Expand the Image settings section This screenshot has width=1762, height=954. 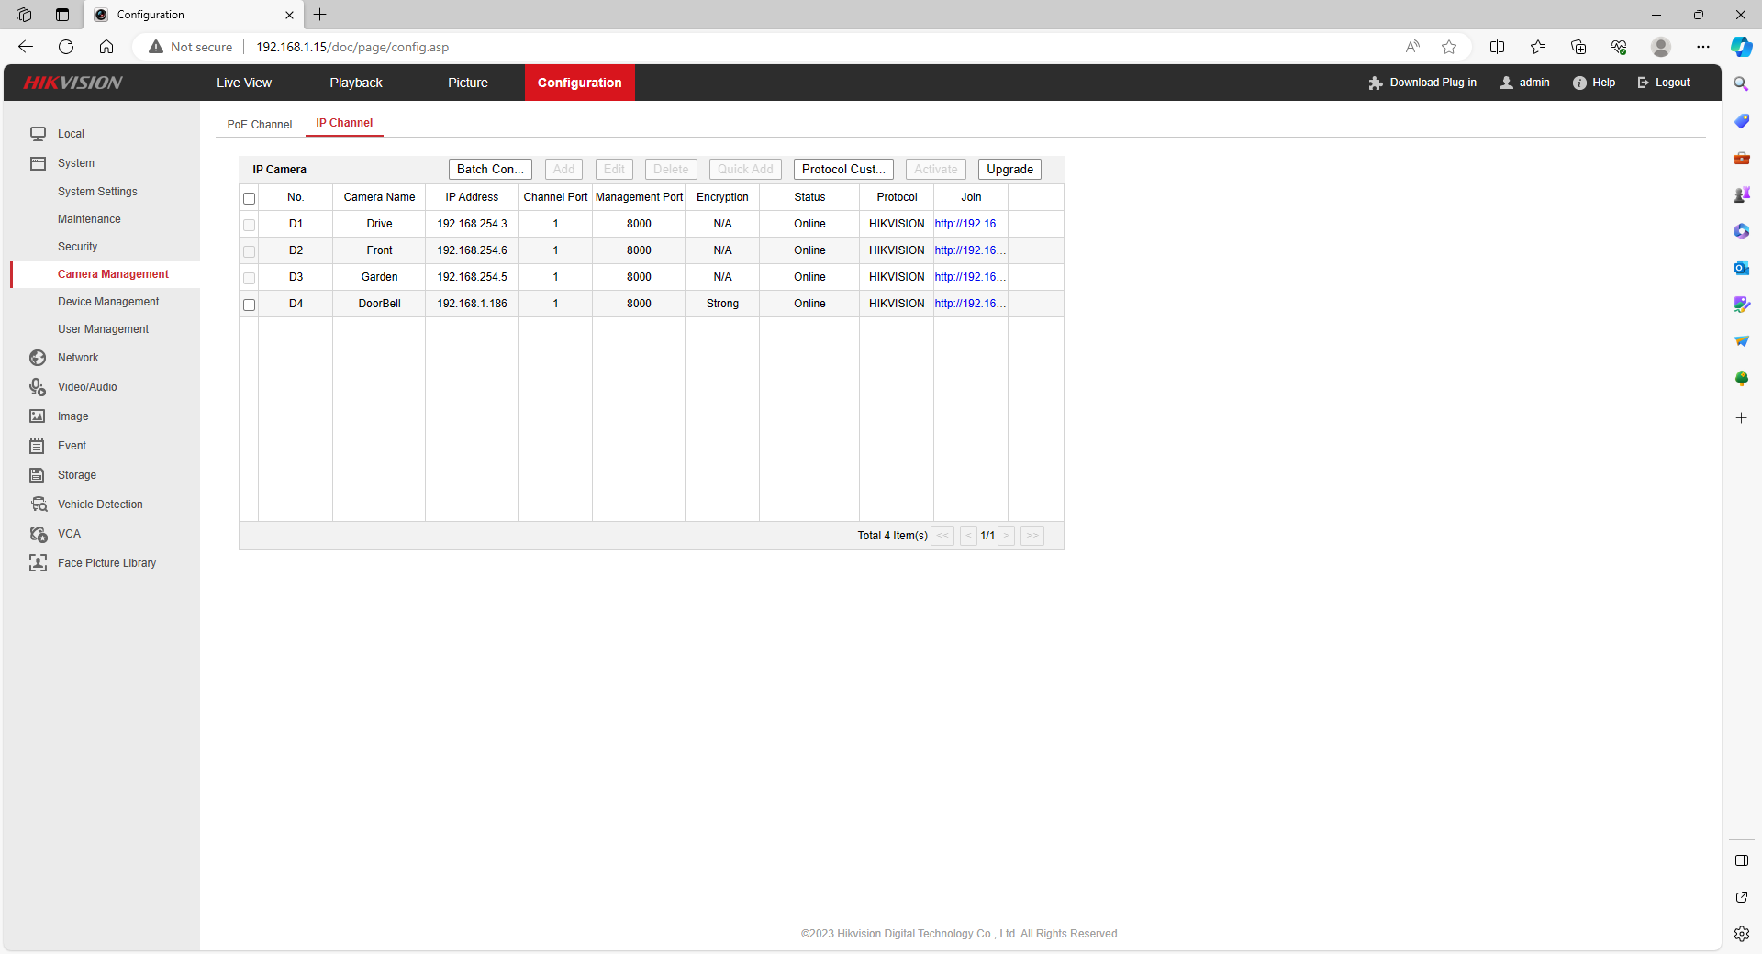click(72, 416)
